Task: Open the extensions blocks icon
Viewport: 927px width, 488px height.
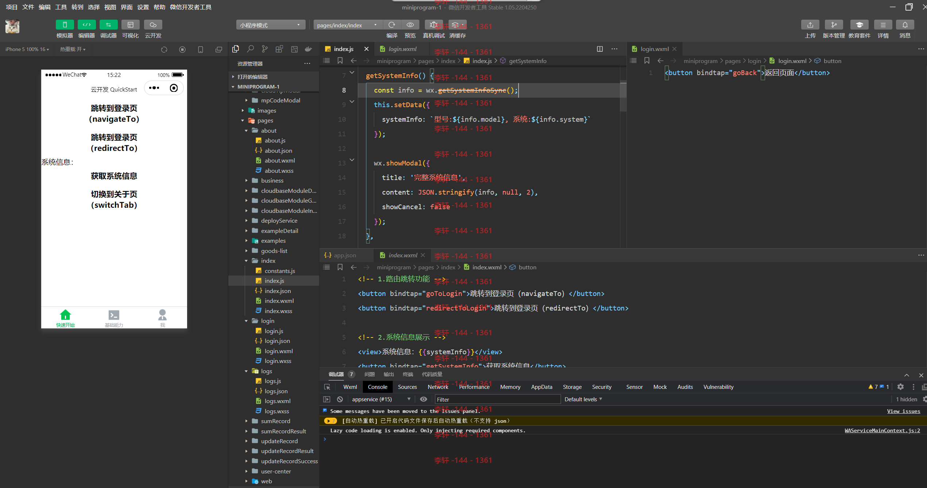Action: click(279, 49)
